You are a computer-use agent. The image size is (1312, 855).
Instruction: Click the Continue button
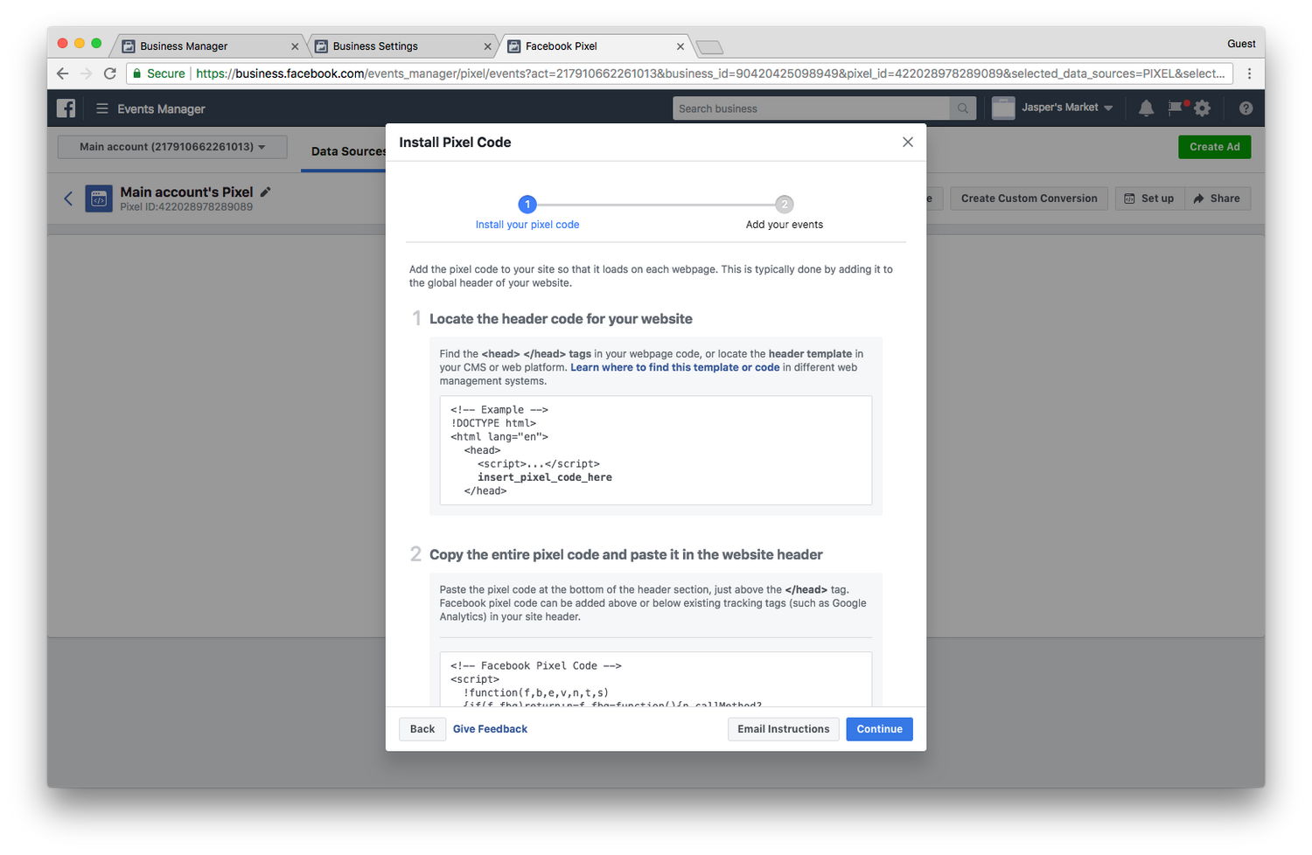tap(879, 728)
